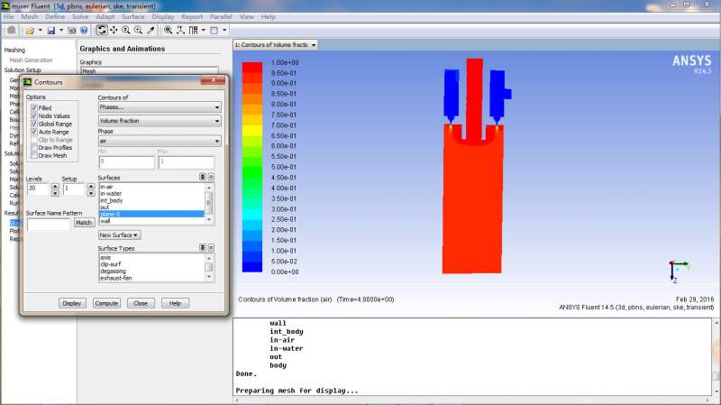Image resolution: width=721 pixels, height=405 pixels.
Task: Open the Adapt menu
Action: pyautogui.click(x=105, y=16)
